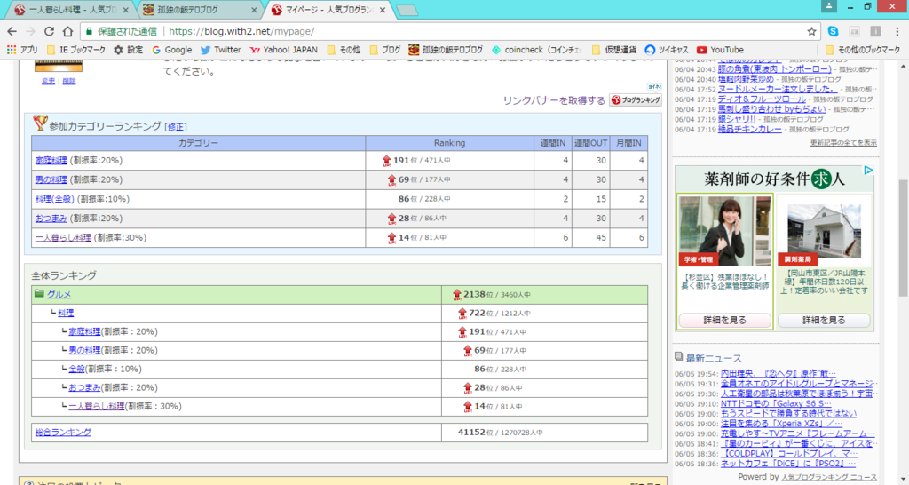Open the 設定 gear bookmark
The image size is (909, 485).
(x=128, y=50)
